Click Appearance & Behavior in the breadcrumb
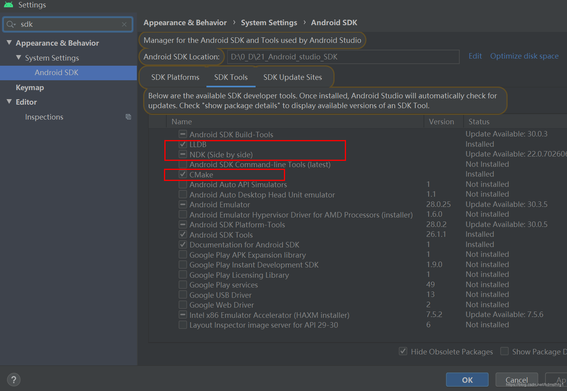 [185, 23]
